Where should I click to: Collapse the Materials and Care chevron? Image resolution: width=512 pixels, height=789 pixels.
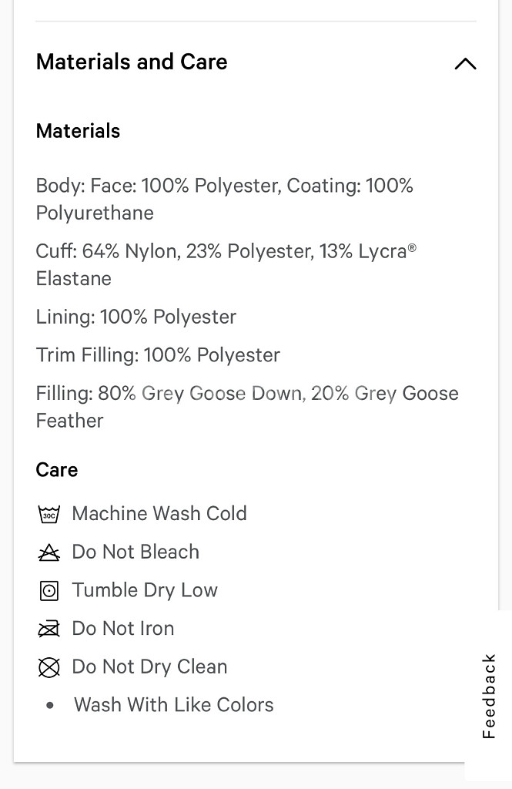[465, 63]
